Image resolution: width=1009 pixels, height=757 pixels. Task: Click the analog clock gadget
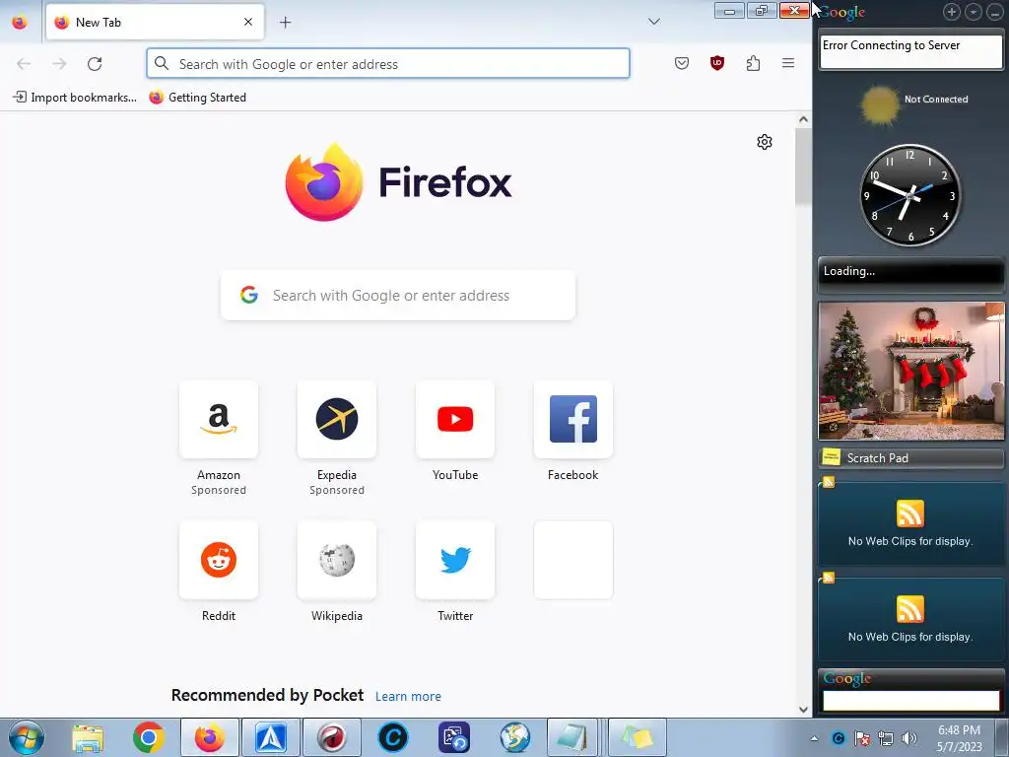tap(909, 195)
